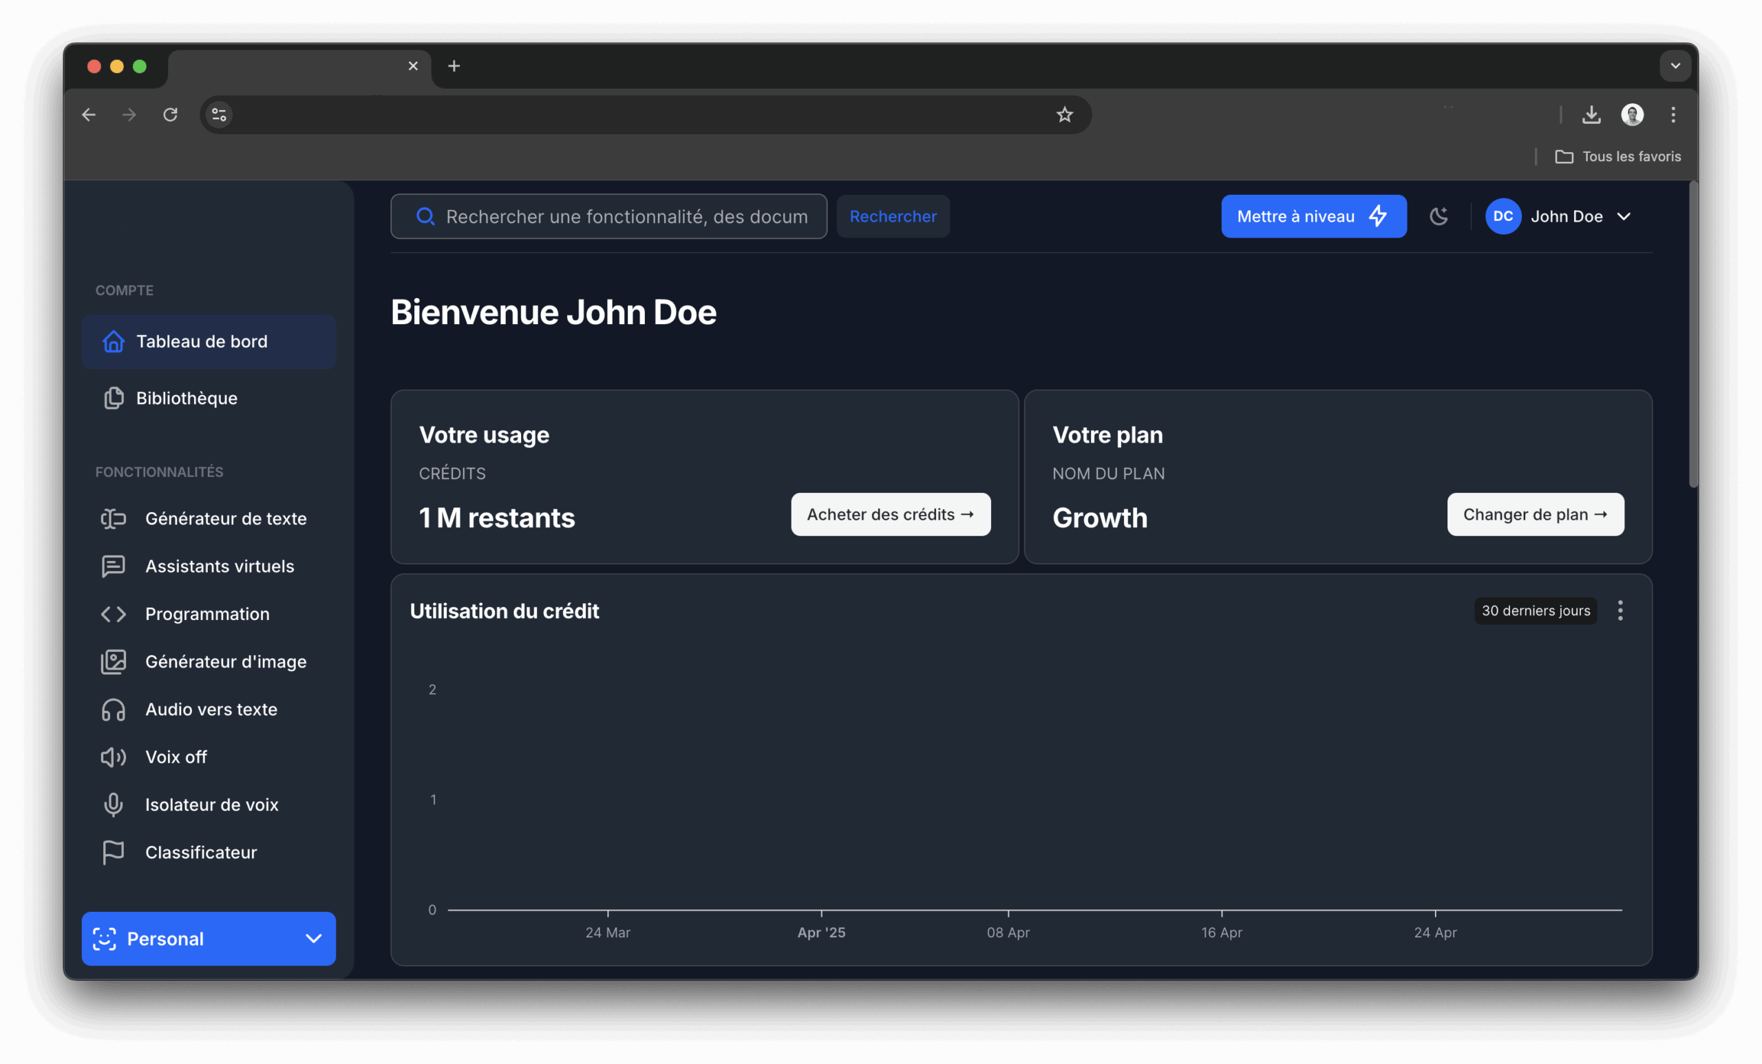
Task: Open Assistants virtuels chat icon
Action: coord(113,566)
